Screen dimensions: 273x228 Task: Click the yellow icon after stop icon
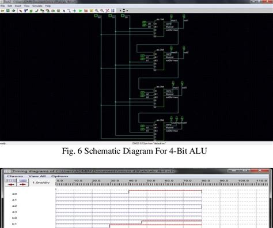tap(92, 11)
